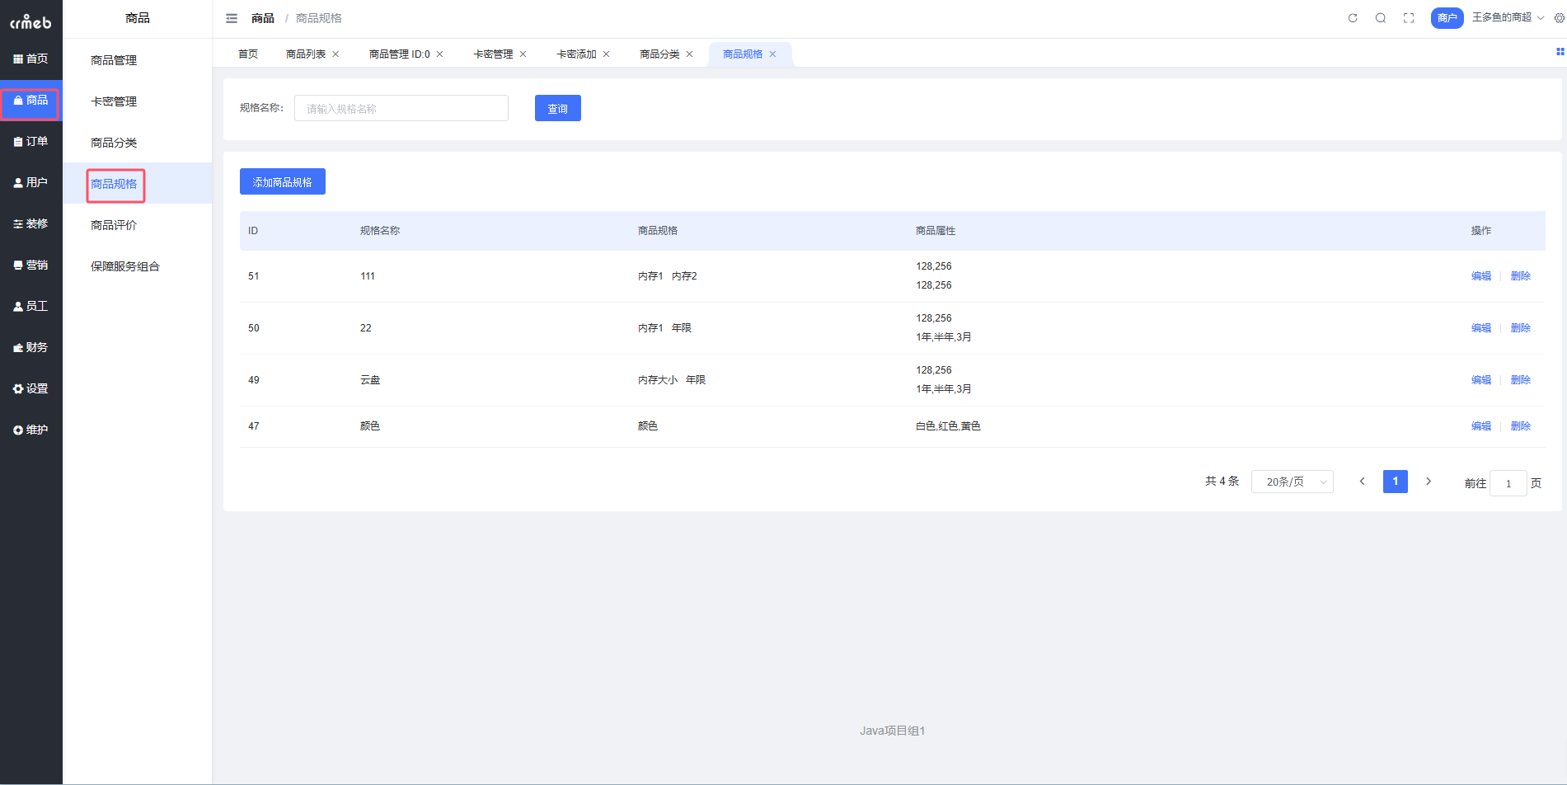
Task: Click the 查询 button
Action: pos(557,109)
